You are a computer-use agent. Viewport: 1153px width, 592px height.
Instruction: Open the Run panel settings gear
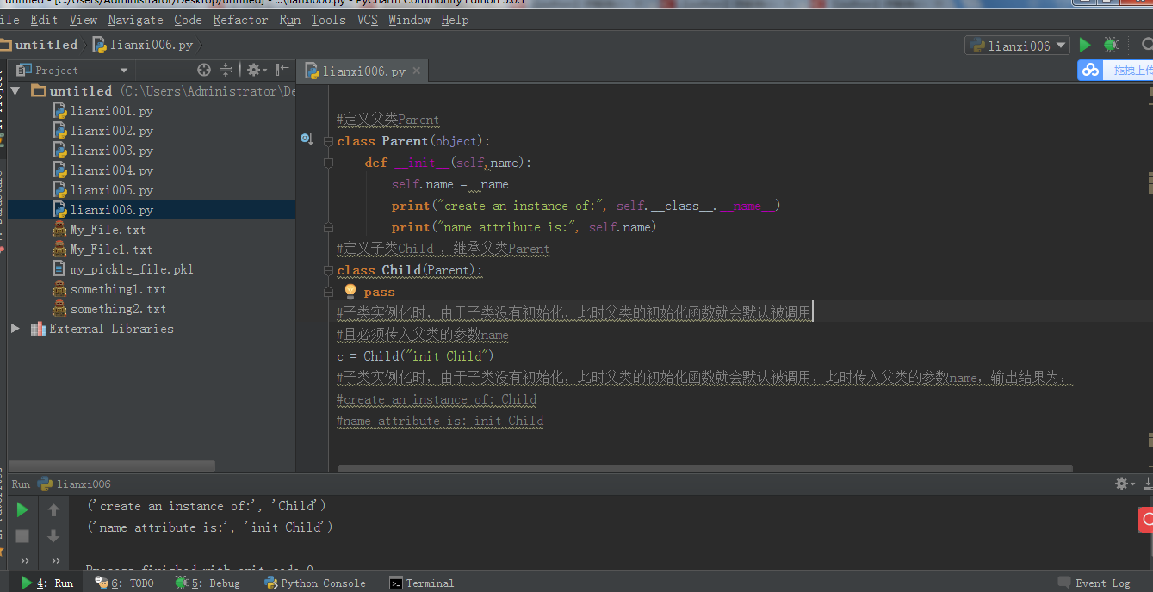point(1121,484)
